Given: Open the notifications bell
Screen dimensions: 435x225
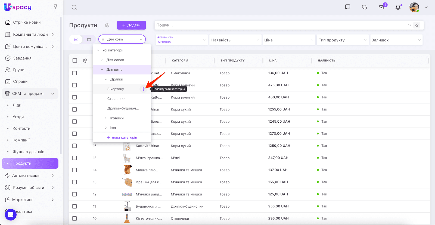Looking at the screenshot, I should [x=398, y=7].
